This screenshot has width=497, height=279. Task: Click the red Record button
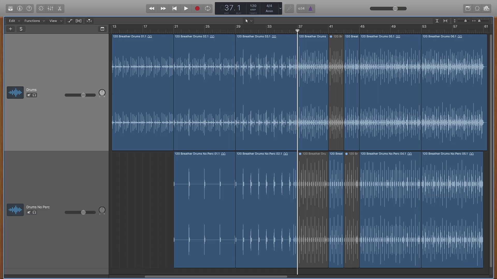tap(197, 9)
